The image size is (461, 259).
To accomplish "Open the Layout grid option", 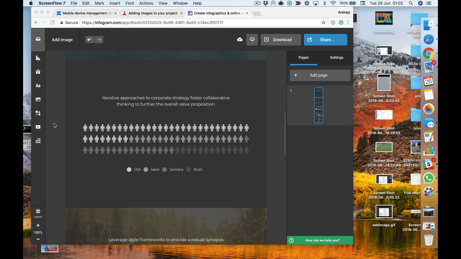I will tap(38, 213).
